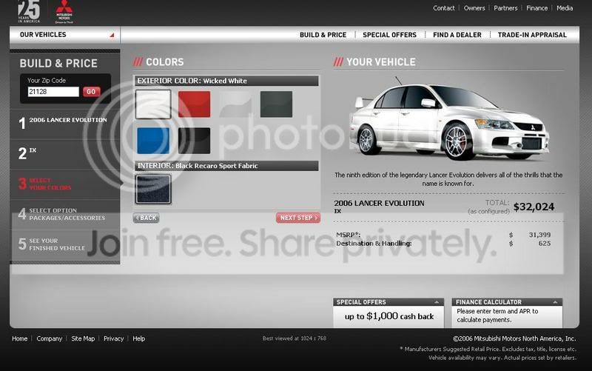Screen dimensions: 592x371
Task: Click the Exterior Color: Wicked White header
Action: (226, 81)
